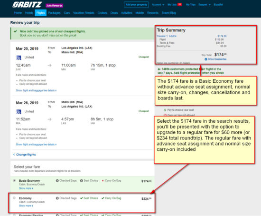Select the Flights tab
This screenshot has width=261, height=216.
pyautogui.click(x=41, y=13)
